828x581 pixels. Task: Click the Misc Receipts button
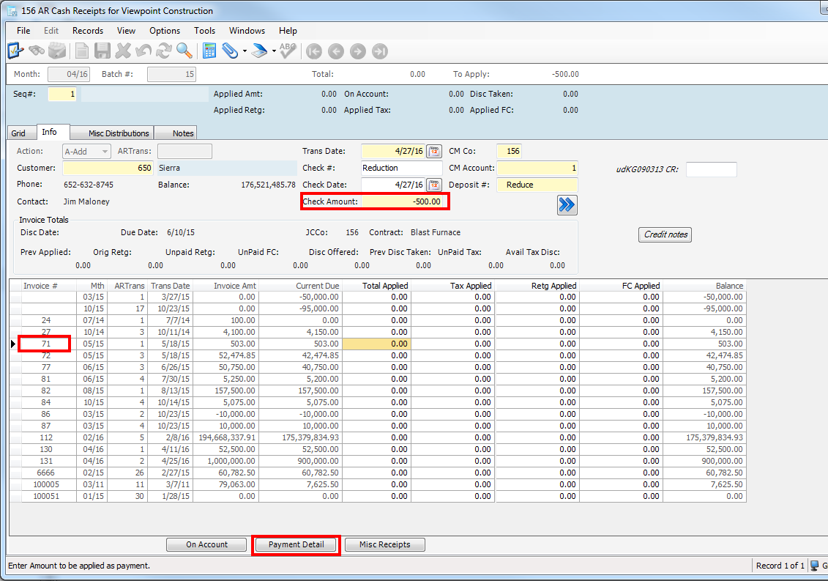pyautogui.click(x=385, y=544)
